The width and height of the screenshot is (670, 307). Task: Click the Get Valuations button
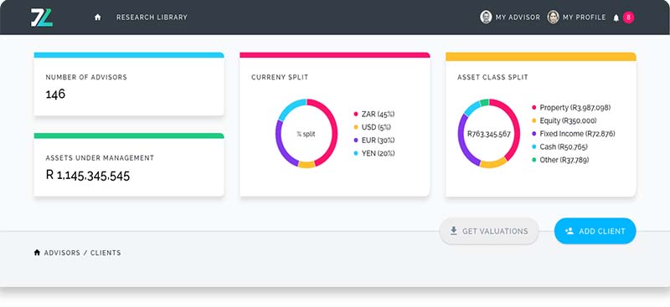tap(489, 231)
